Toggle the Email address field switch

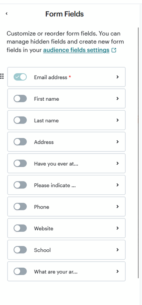point(20,77)
